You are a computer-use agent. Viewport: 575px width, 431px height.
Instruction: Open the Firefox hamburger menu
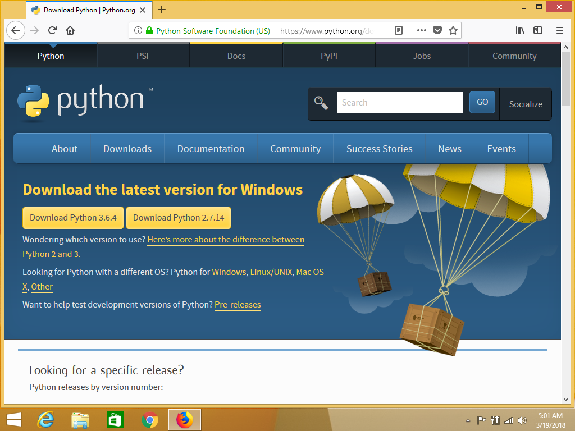point(559,30)
